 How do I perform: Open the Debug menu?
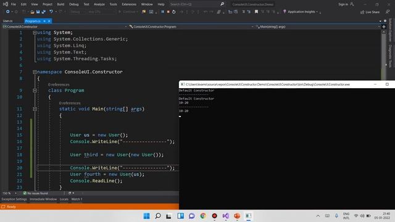pos(74,4)
